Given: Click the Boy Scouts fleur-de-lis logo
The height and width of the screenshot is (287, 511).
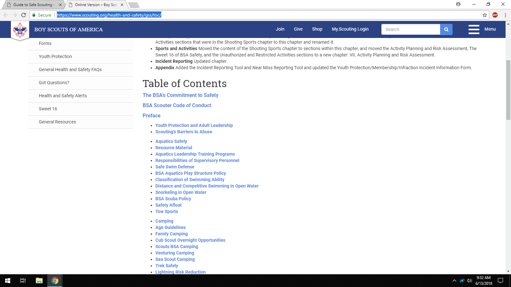Looking at the screenshot, I should (20, 31).
